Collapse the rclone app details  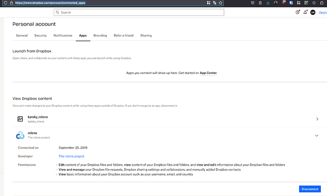pos(317,136)
